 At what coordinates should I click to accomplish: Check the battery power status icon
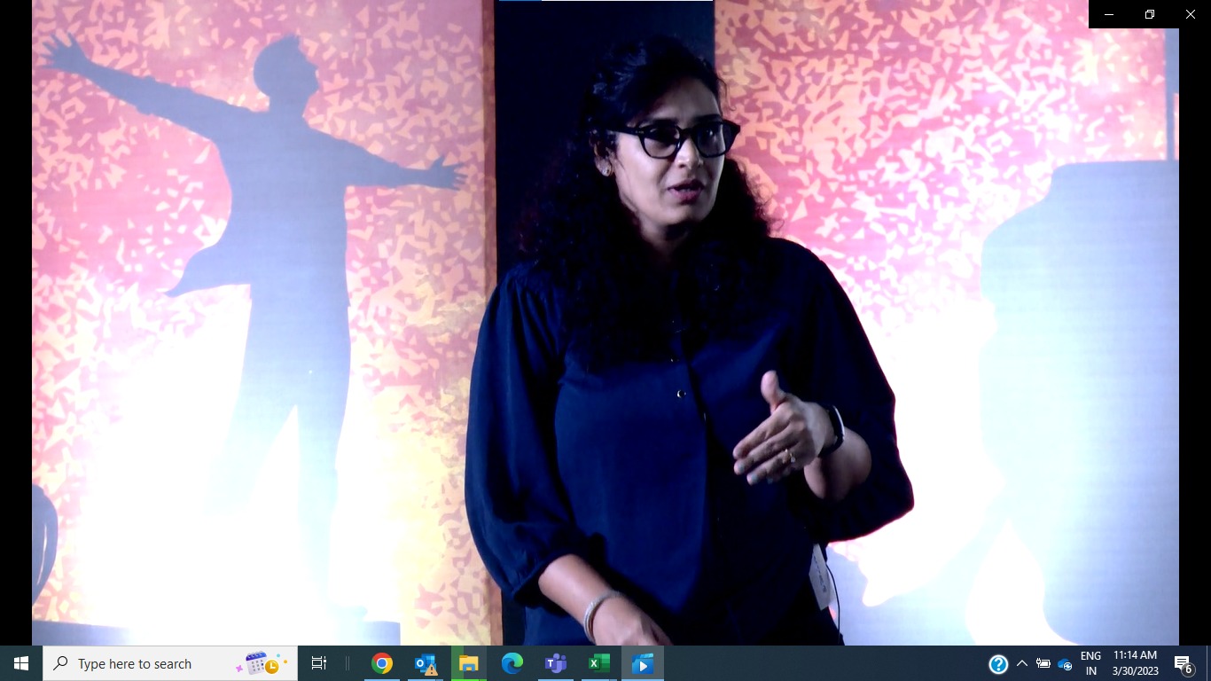coord(1043,664)
